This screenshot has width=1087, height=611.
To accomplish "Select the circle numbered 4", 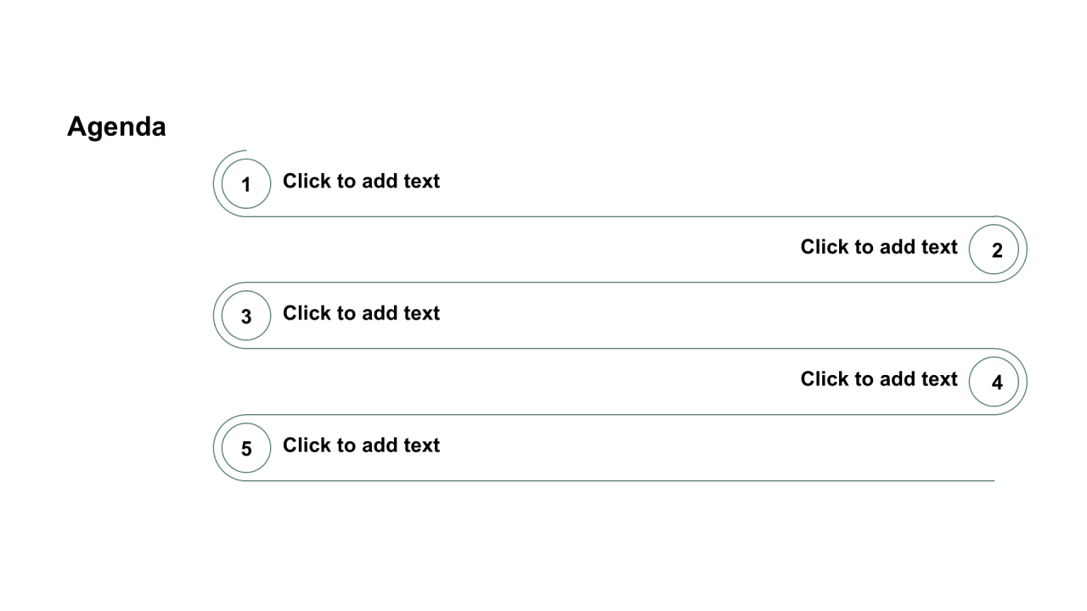I will 994,382.
